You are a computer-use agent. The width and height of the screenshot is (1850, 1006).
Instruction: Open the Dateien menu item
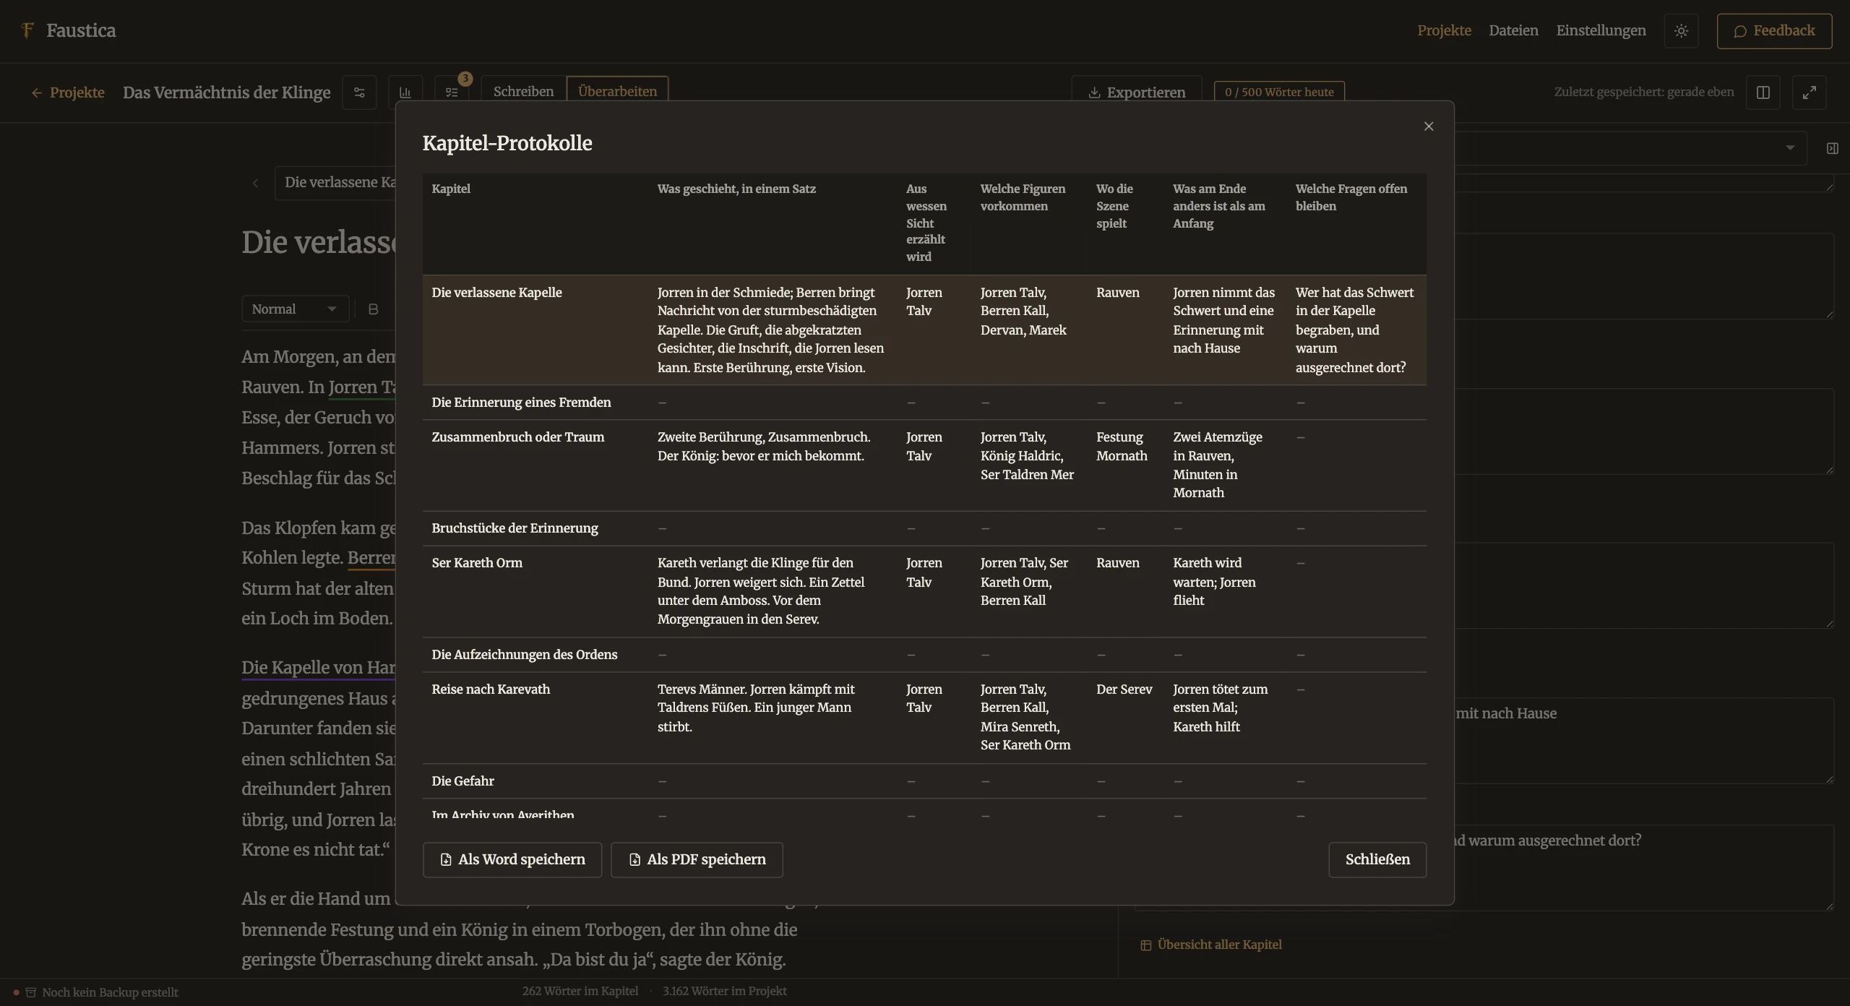pos(1513,30)
